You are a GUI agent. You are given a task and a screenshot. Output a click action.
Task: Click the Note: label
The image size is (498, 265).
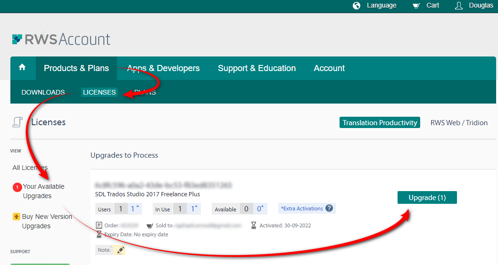click(x=104, y=250)
